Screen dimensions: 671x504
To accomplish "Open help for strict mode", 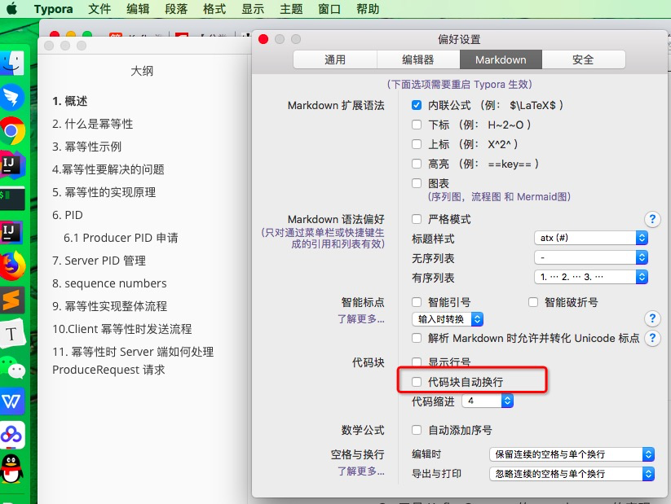I will coord(652,219).
